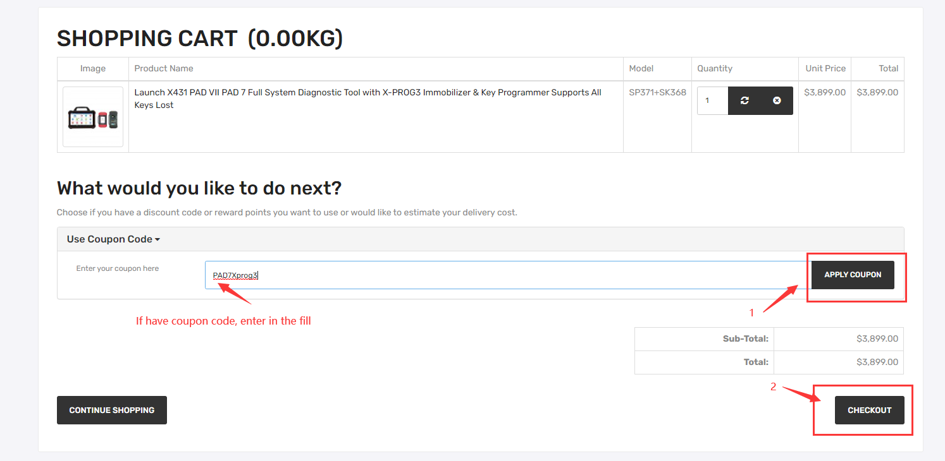Image resolution: width=945 pixels, height=461 pixels.
Task: Click the Unit Price column header
Action: point(825,68)
